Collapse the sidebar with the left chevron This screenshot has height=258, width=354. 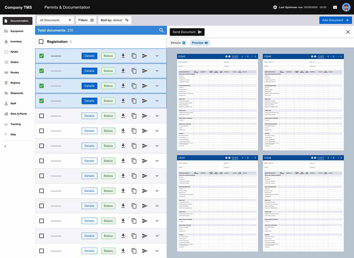coord(5,147)
